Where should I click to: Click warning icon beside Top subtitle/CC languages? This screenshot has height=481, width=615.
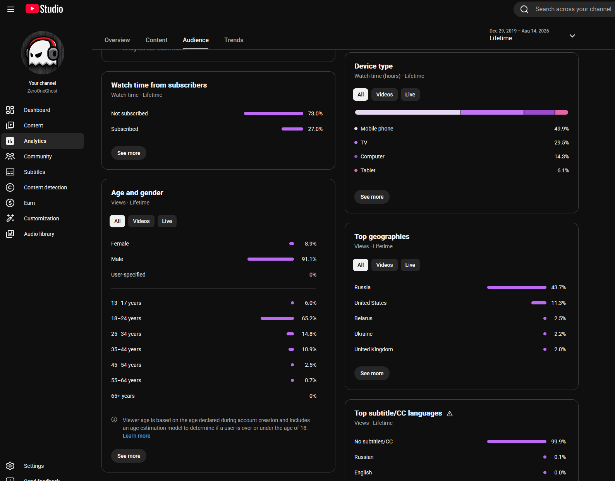[x=450, y=414]
